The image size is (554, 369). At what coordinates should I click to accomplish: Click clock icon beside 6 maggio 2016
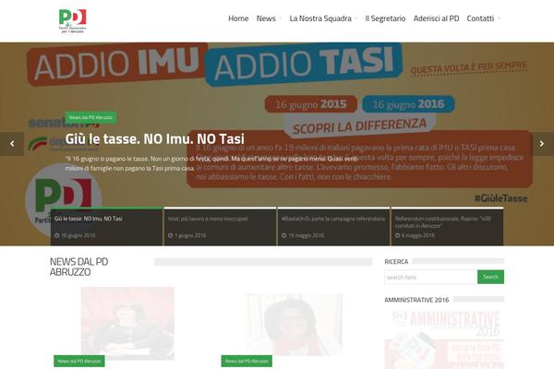pyautogui.click(x=397, y=235)
